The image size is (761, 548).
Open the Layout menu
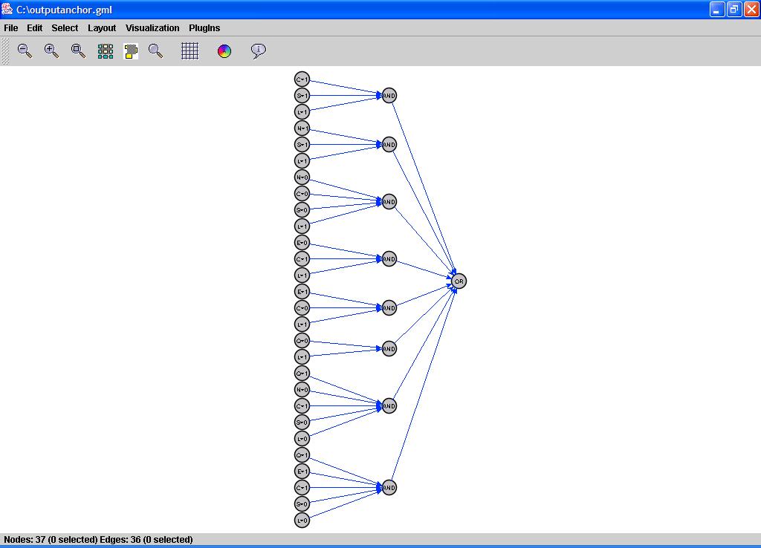click(102, 28)
